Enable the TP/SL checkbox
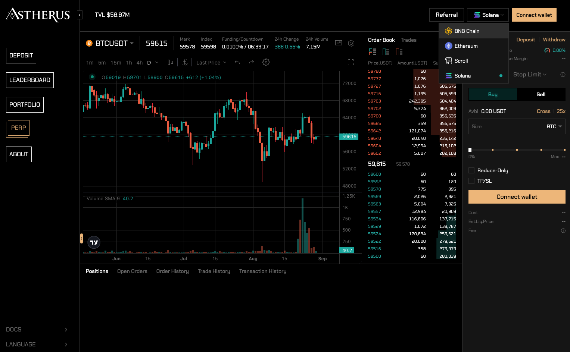 pos(471,181)
